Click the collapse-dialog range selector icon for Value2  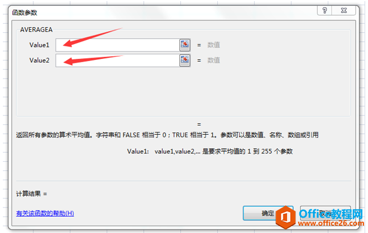pos(185,60)
